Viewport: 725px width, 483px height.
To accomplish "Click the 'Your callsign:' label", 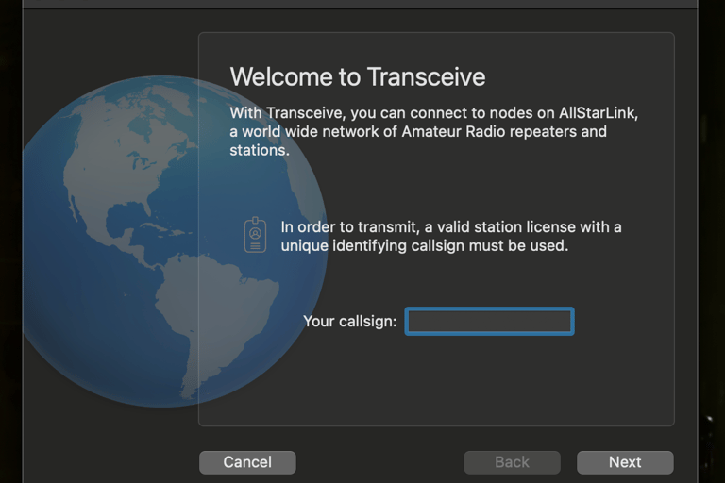I will (350, 322).
